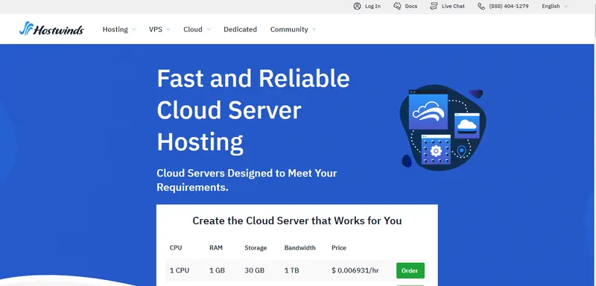The height and width of the screenshot is (286, 596).
Task: Click the chevron next to Cloud
Action: [209, 30]
